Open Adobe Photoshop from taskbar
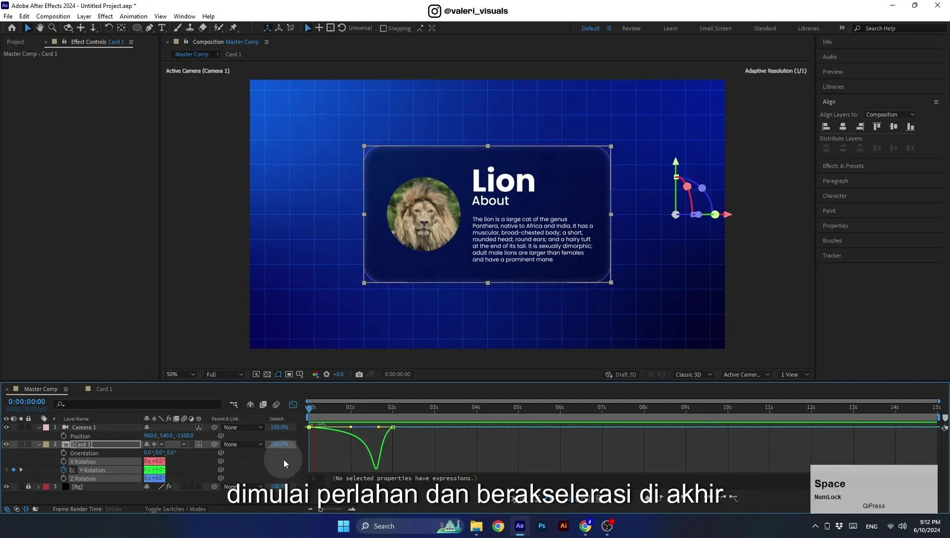Screen dimensions: 950x538 tap(542, 526)
